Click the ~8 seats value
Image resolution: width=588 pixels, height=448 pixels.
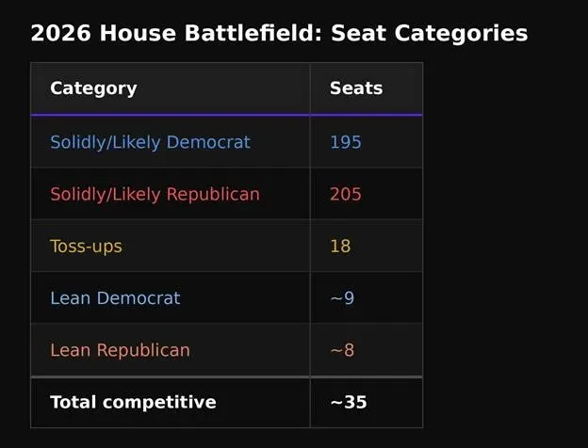342,350
